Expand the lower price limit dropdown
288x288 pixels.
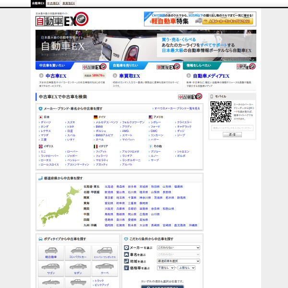click(x=165, y=268)
